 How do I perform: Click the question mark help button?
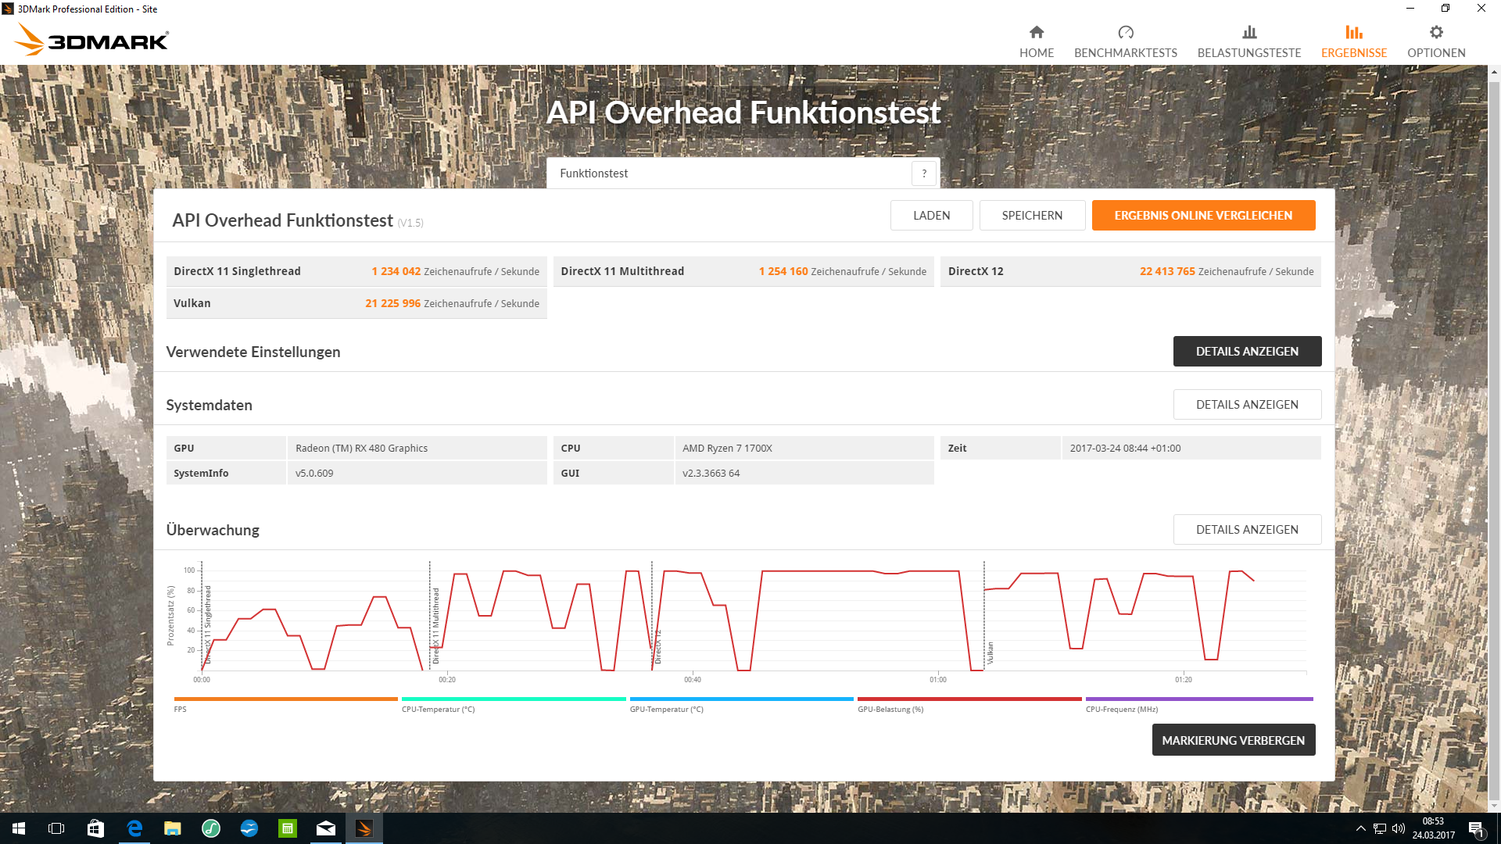pos(923,173)
